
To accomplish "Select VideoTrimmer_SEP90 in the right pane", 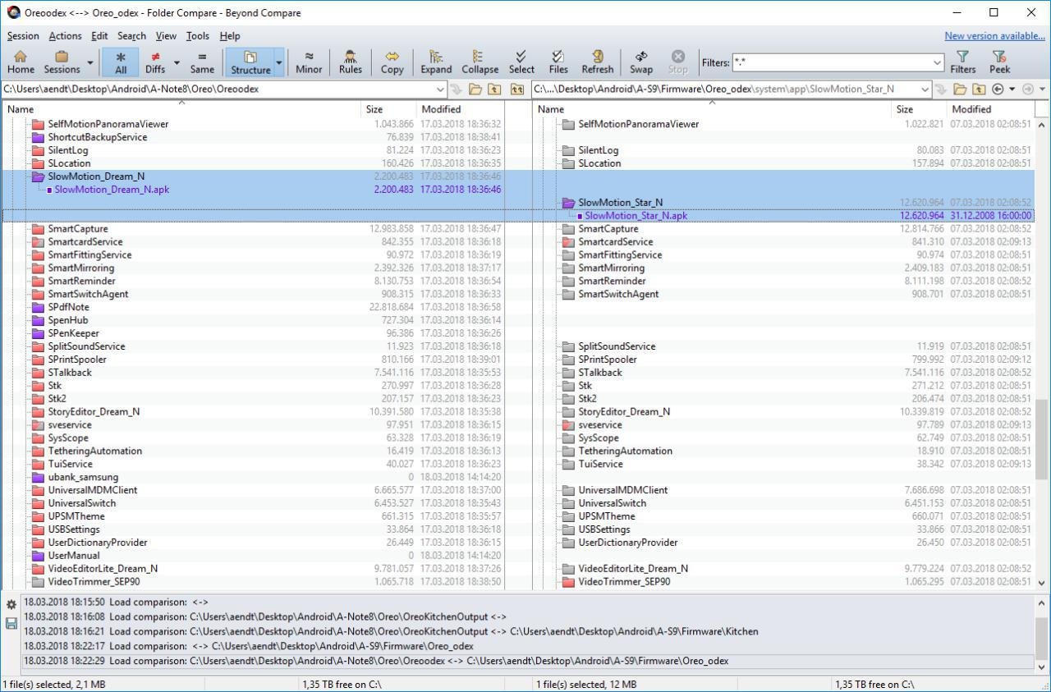I will pyautogui.click(x=624, y=582).
